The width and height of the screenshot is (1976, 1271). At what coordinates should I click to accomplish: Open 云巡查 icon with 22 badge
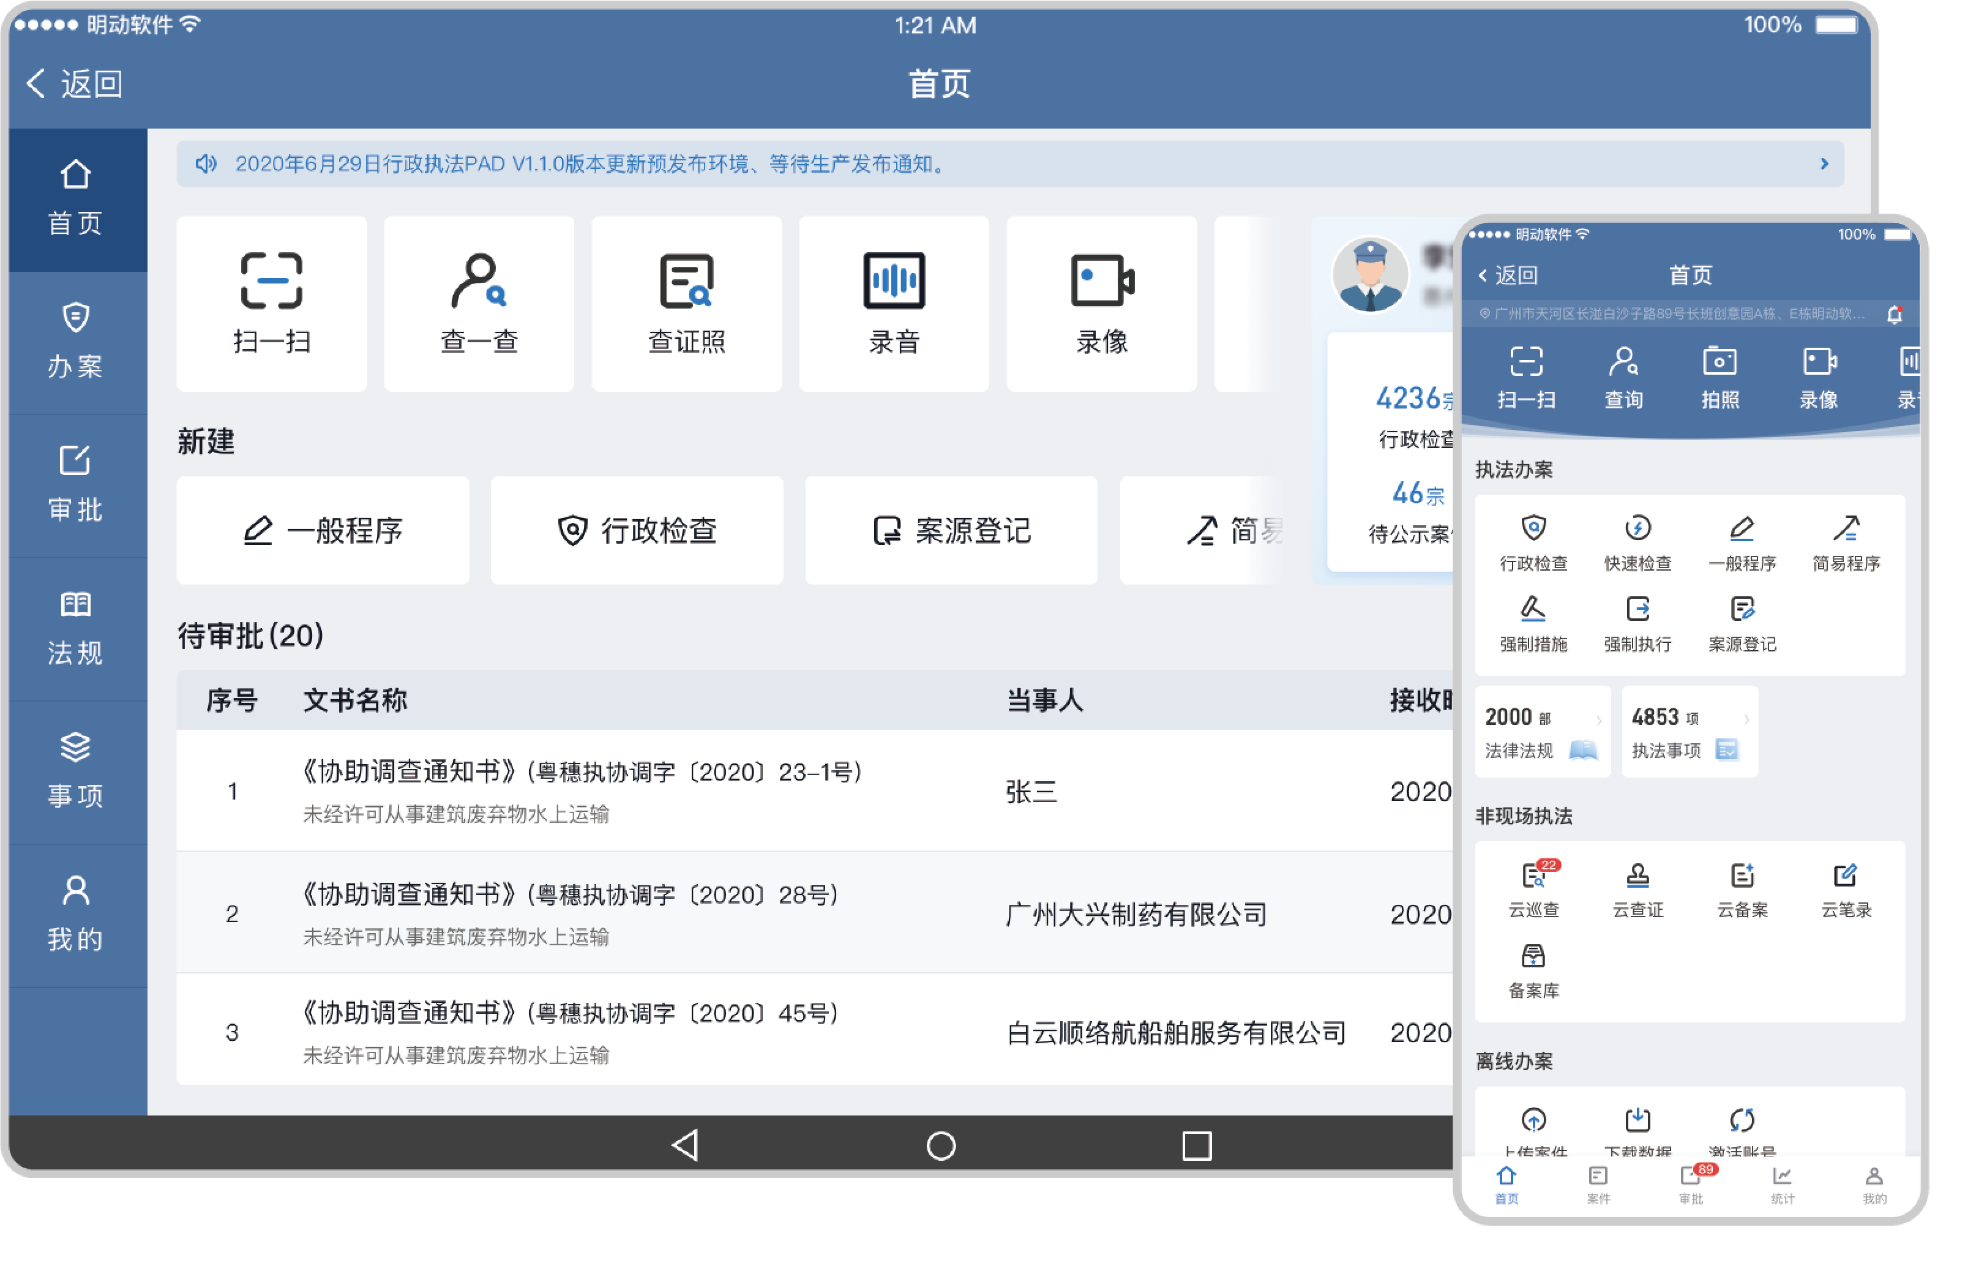coord(1534,877)
